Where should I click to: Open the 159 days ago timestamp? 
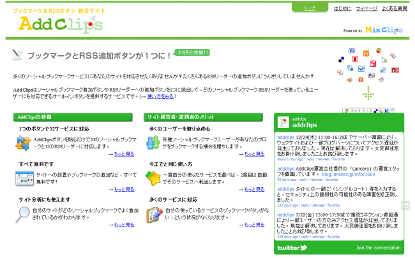pyautogui.click(x=287, y=237)
